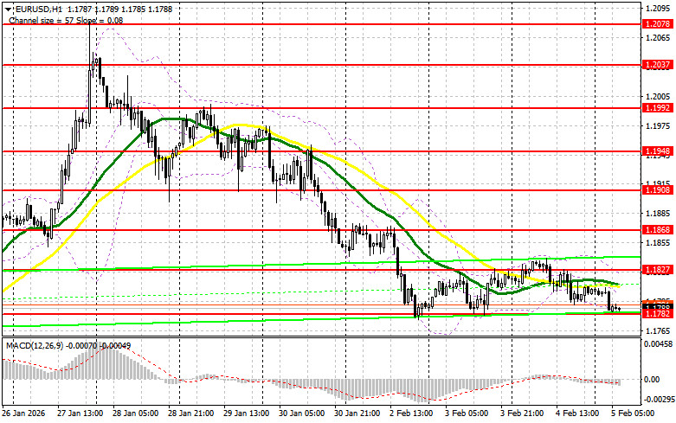
Task: Select the 26 Jan 2026 date marker
Action: (x=23, y=413)
